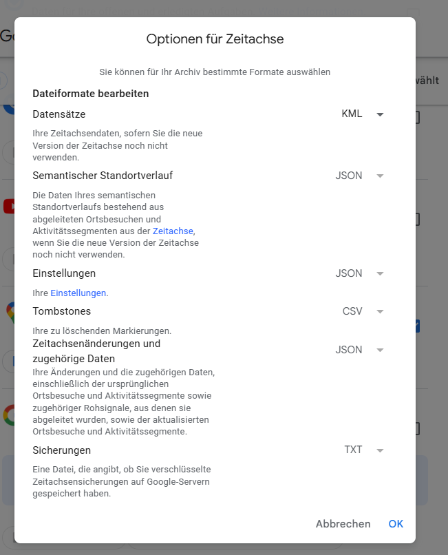Confirm the options with OK

point(396,524)
